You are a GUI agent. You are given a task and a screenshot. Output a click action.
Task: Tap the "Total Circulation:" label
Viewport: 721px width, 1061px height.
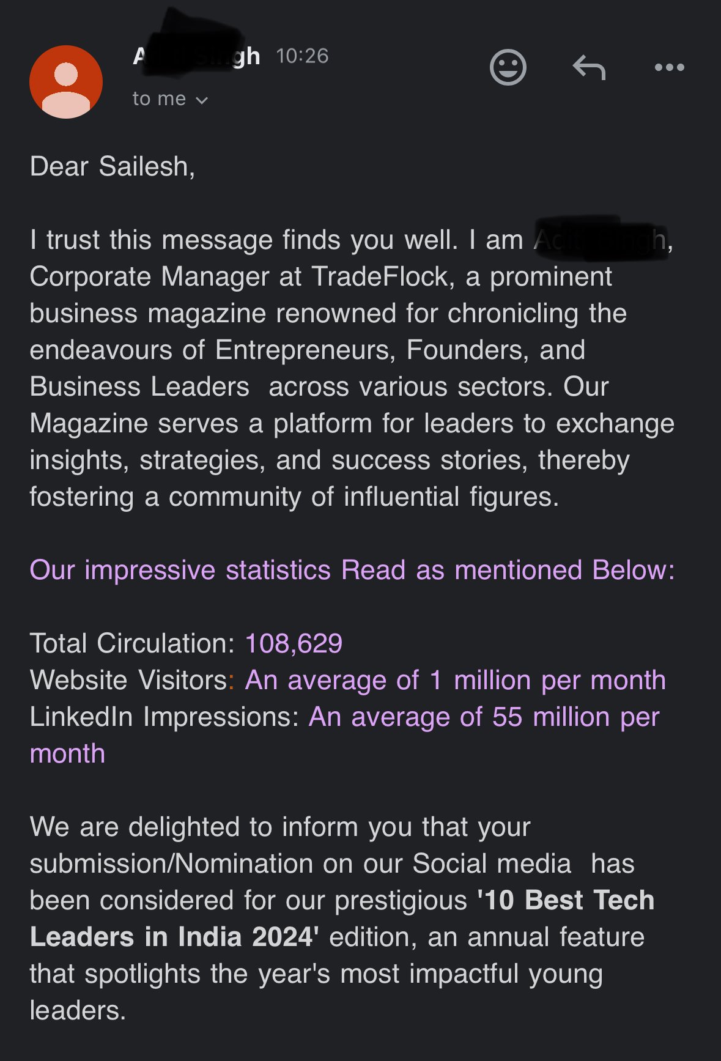[132, 643]
